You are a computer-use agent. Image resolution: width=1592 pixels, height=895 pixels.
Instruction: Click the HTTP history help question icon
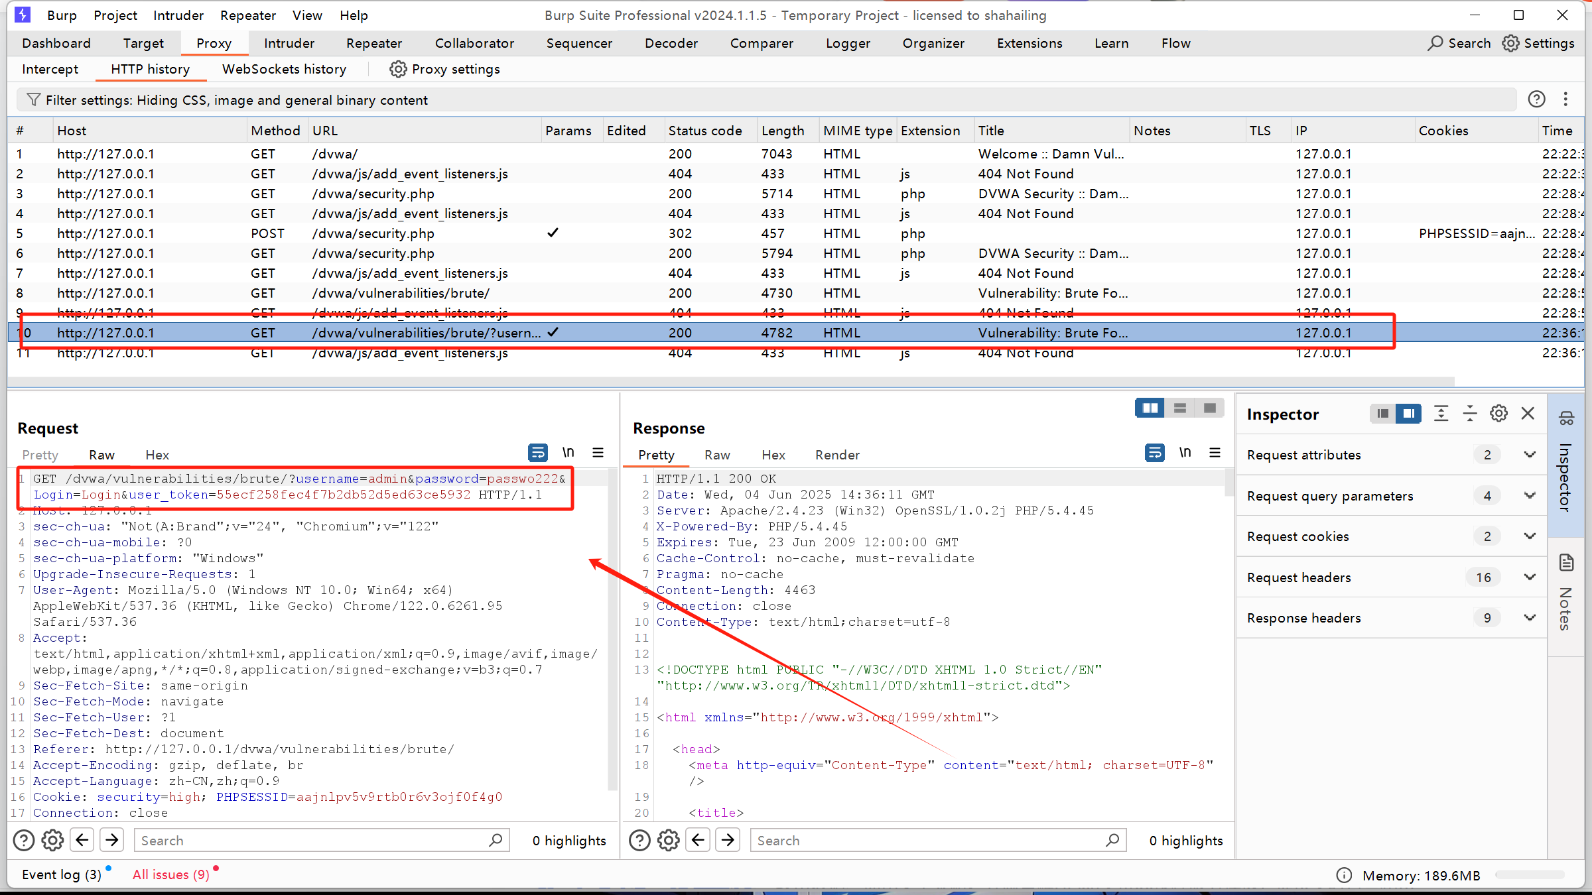click(1536, 99)
